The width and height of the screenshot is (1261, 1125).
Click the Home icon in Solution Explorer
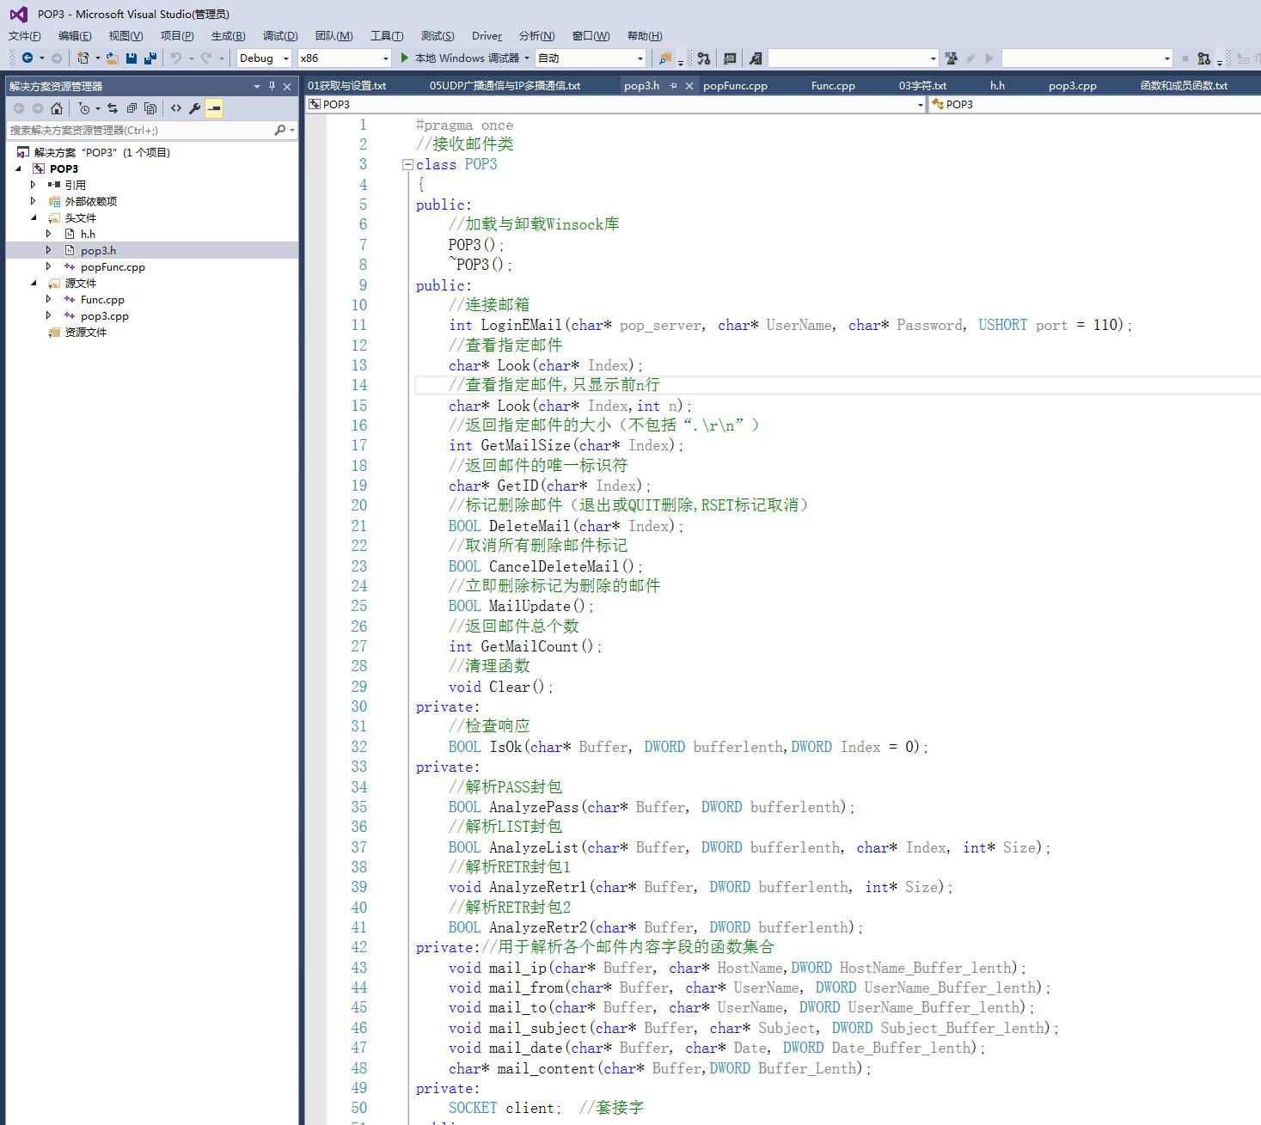point(57,108)
